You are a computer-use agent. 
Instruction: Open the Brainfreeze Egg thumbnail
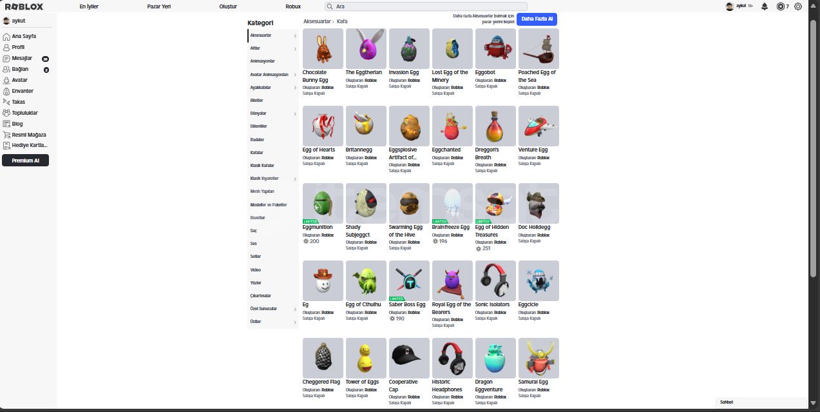pyautogui.click(x=452, y=203)
